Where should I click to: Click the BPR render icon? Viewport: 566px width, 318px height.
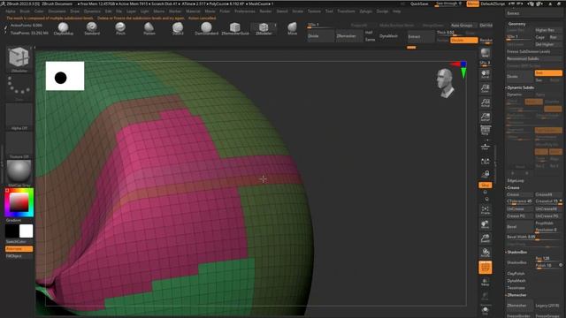[486, 53]
